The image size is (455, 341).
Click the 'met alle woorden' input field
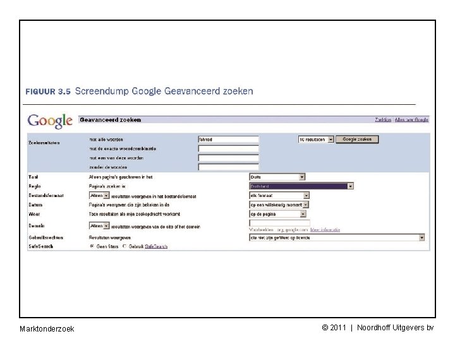click(x=228, y=140)
